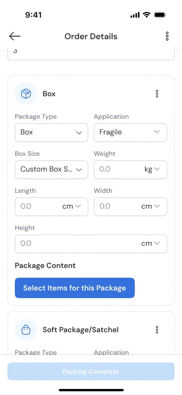Tap the battery status icon

[x=160, y=15]
